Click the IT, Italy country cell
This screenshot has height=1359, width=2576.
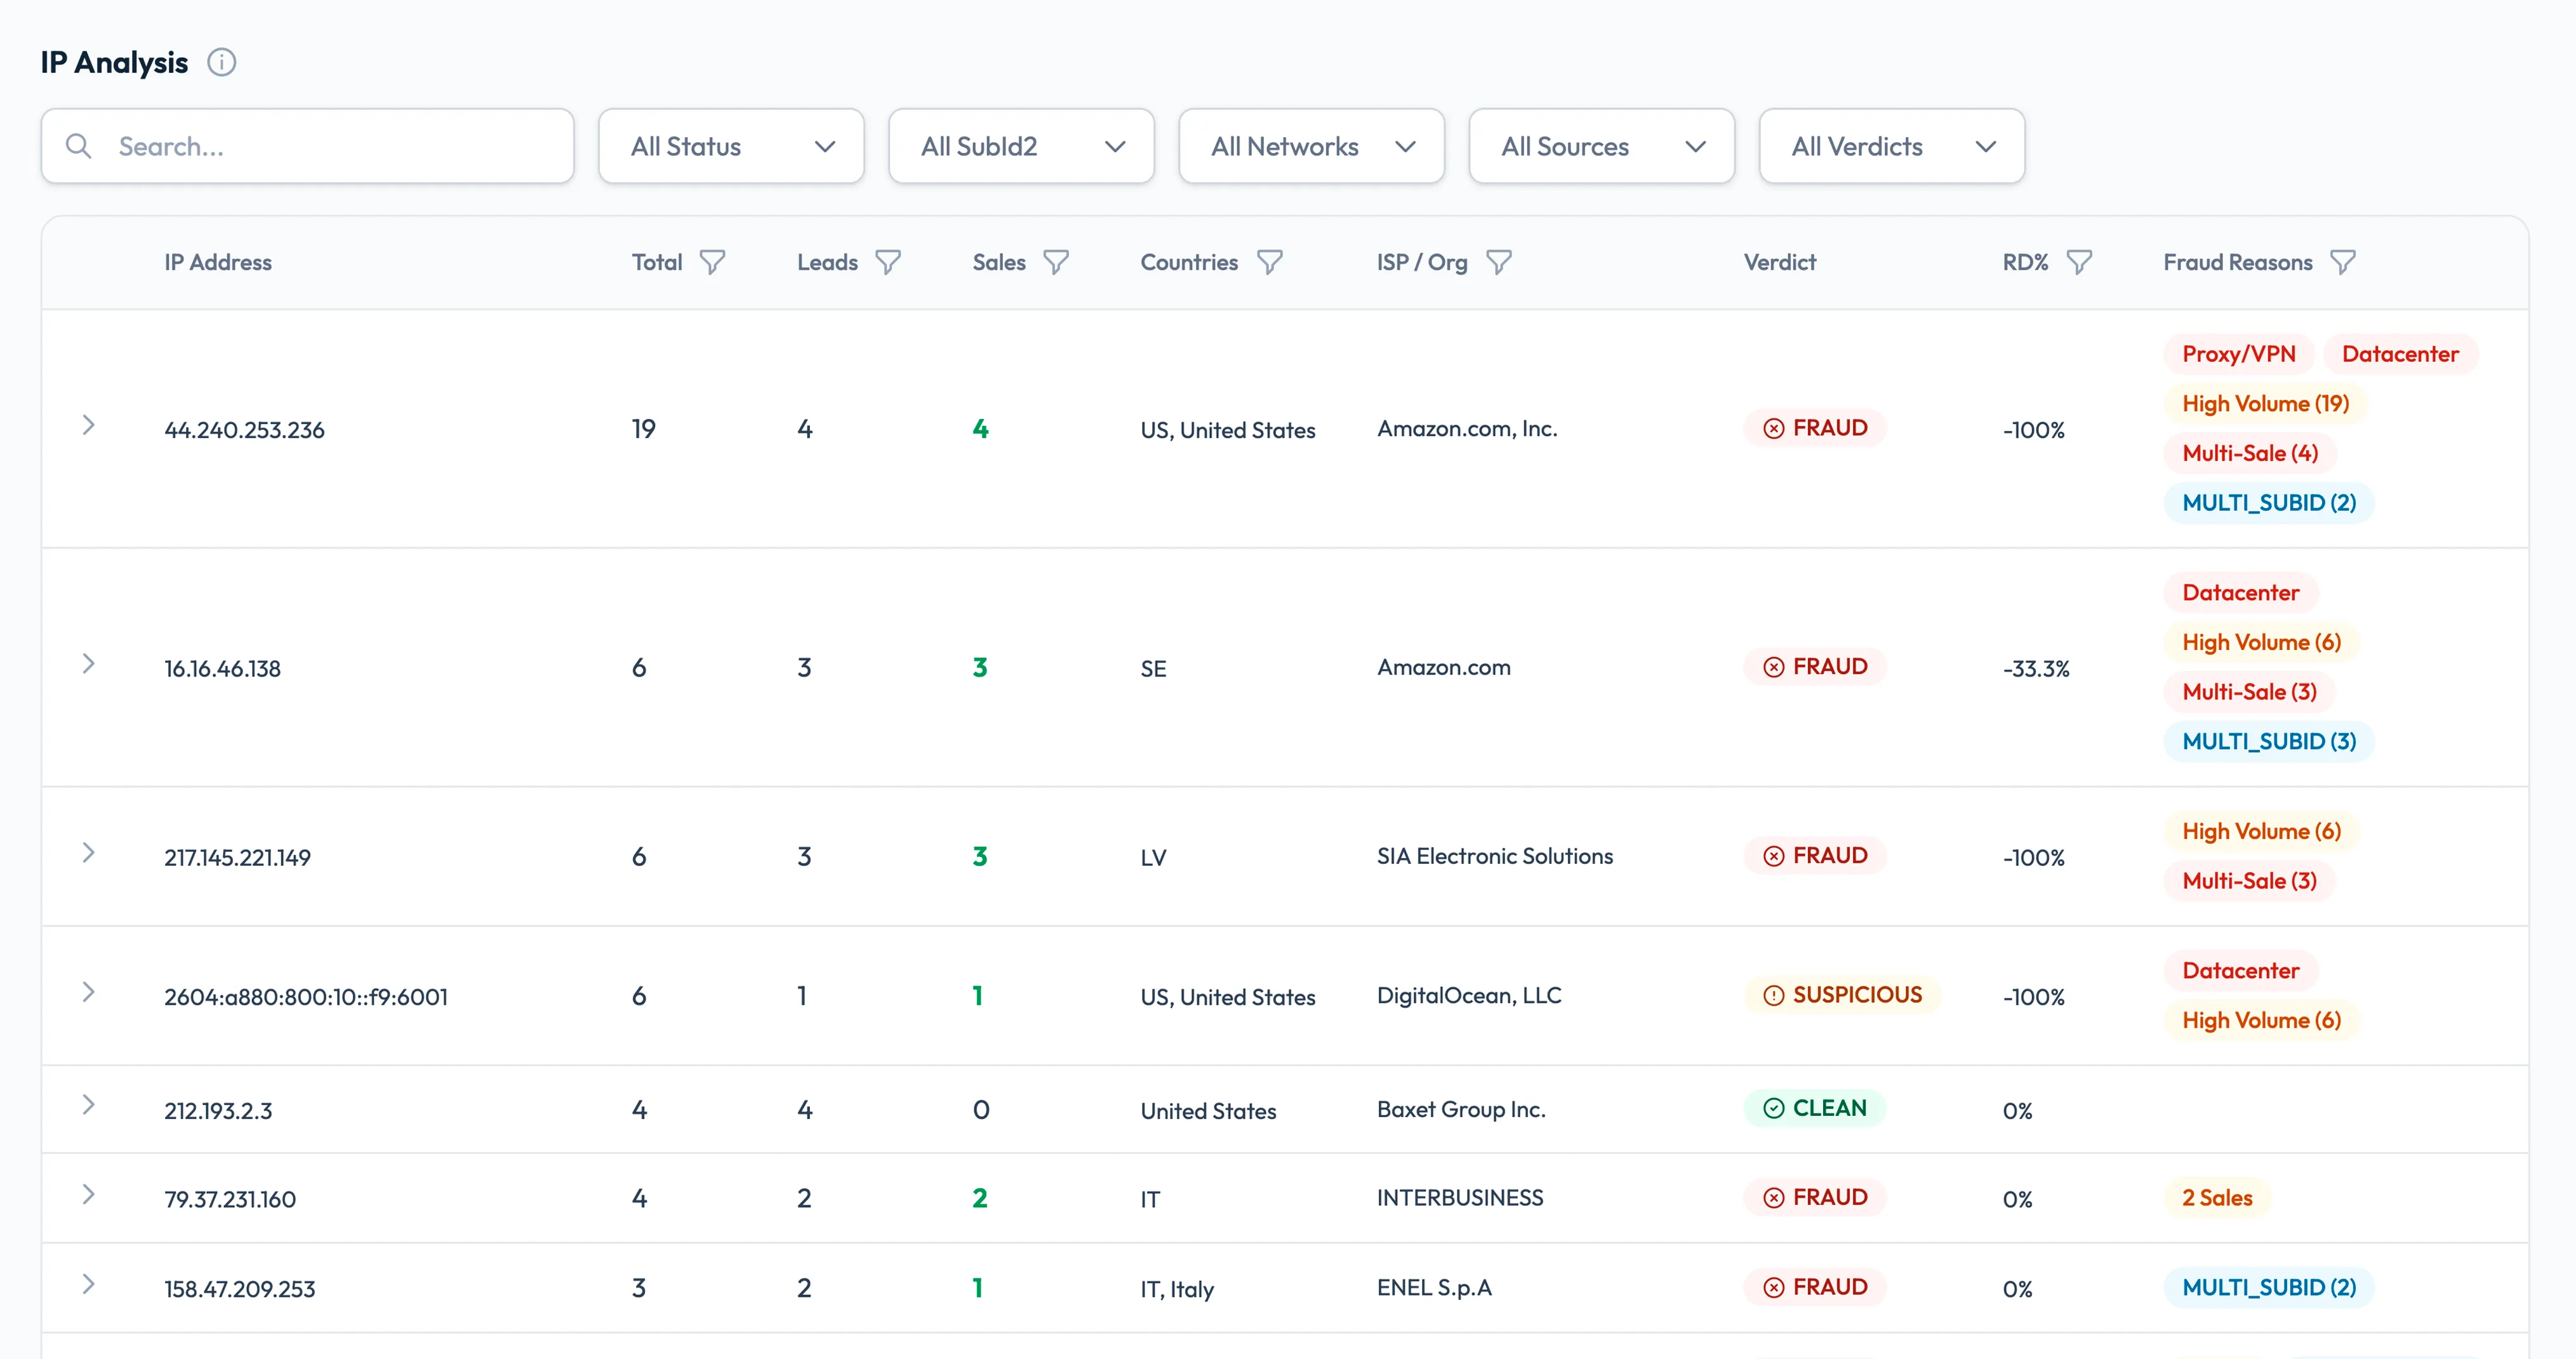coord(1177,1289)
